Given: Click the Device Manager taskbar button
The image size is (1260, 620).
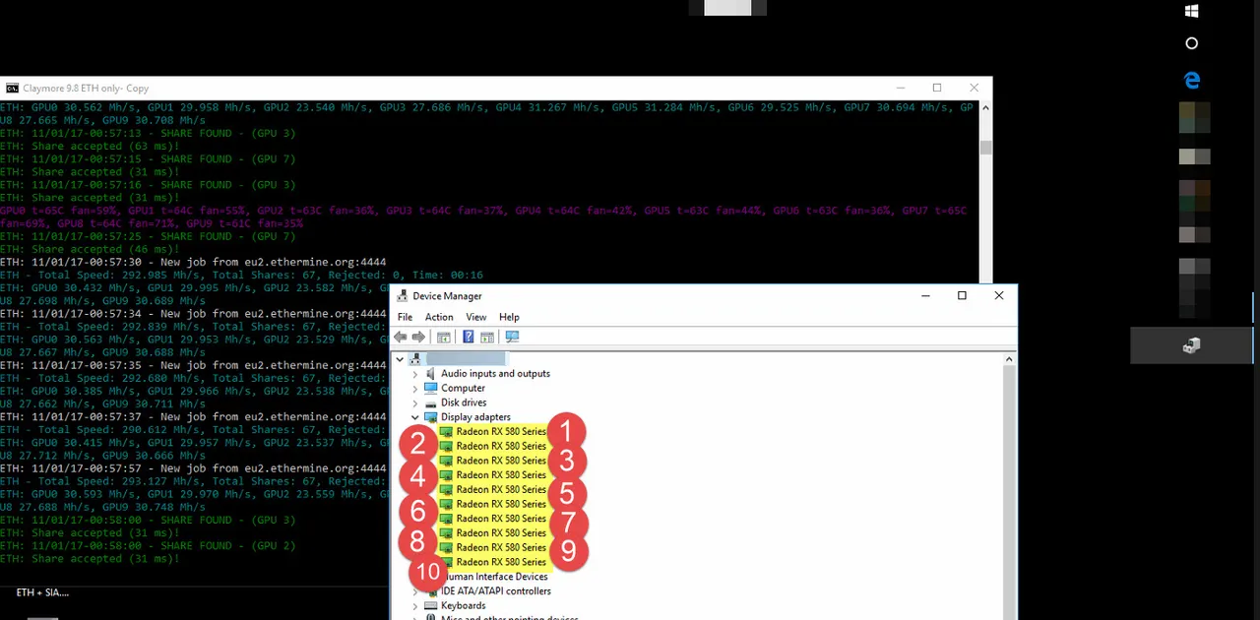Looking at the screenshot, I should (x=1192, y=345).
